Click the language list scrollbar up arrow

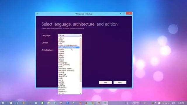(x=81, y=38)
